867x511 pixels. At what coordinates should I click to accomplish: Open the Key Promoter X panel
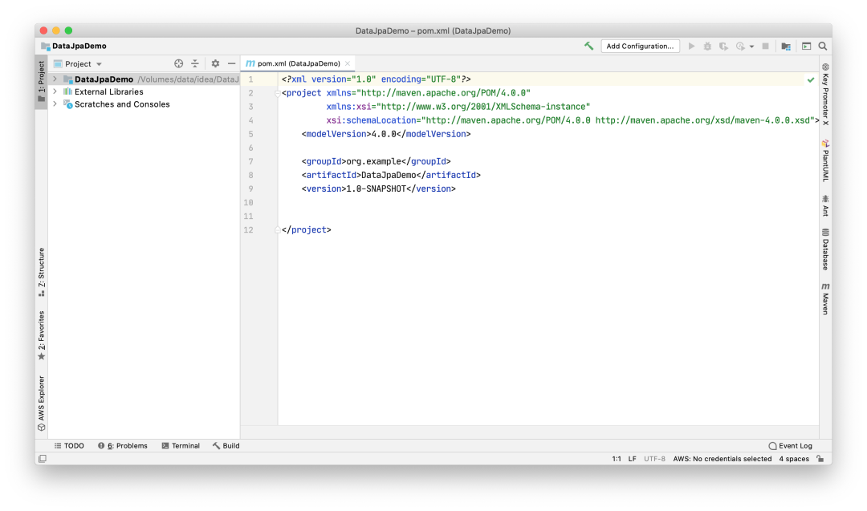click(825, 95)
